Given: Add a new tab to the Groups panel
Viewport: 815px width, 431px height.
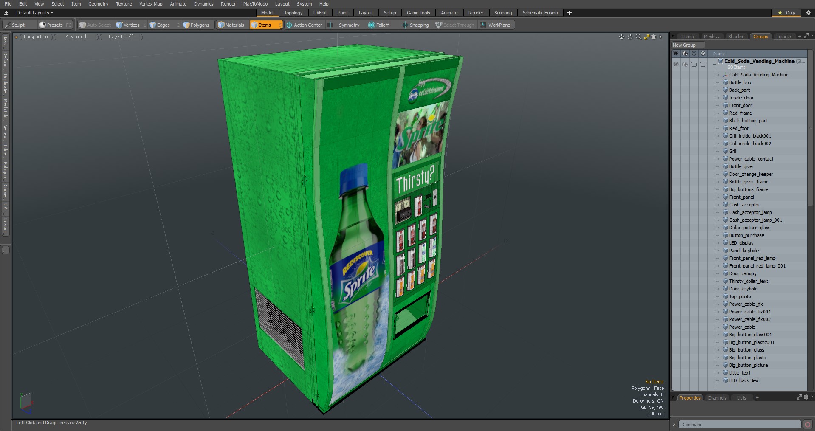Looking at the screenshot, I should click(x=800, y=37).
